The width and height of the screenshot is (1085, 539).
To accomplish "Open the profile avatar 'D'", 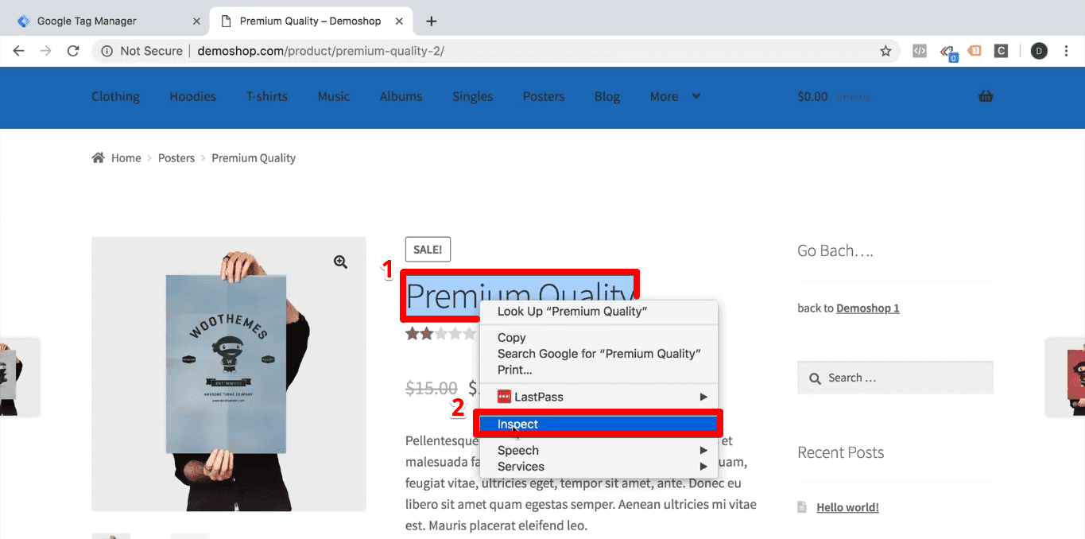I will [x=1039, y=50].
